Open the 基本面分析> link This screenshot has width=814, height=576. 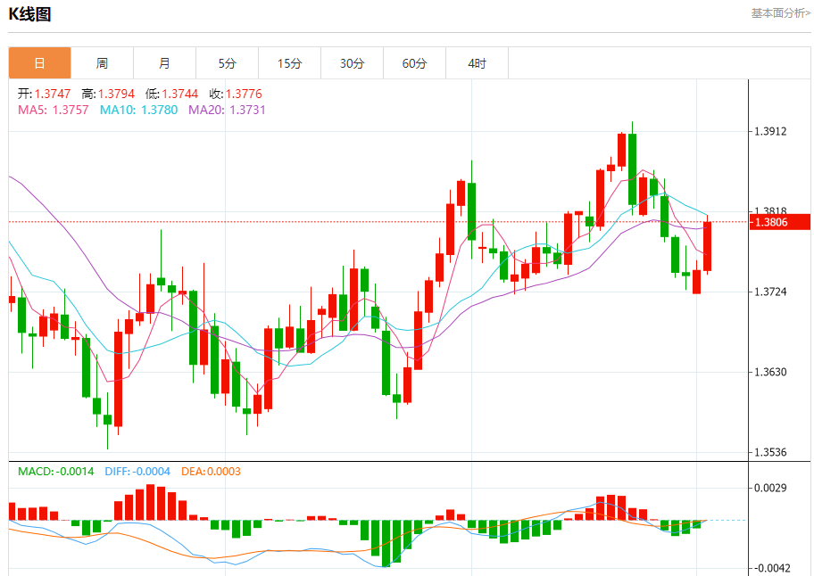pyautogui.click(x=780, y=13)
